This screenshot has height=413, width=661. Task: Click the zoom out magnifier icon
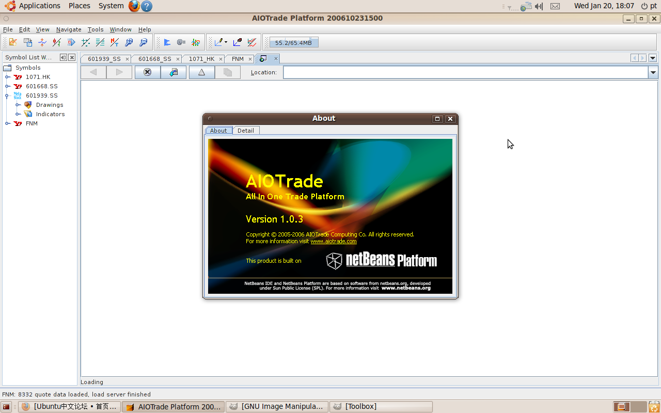coord(144,42)
